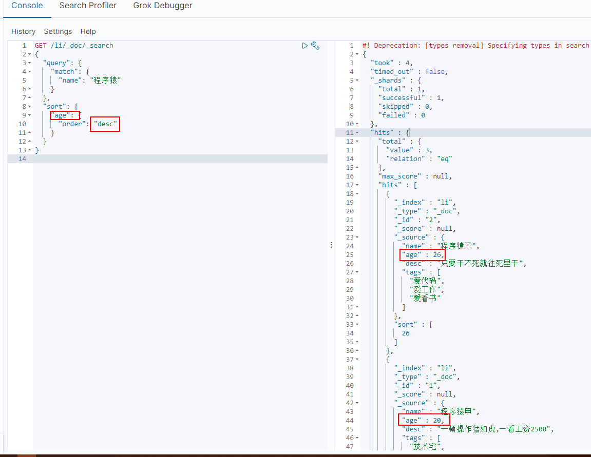The width and height of the screenshot is (591, 457).
Task: Collapse the "match" block on line 4
Action: (30, 71)
